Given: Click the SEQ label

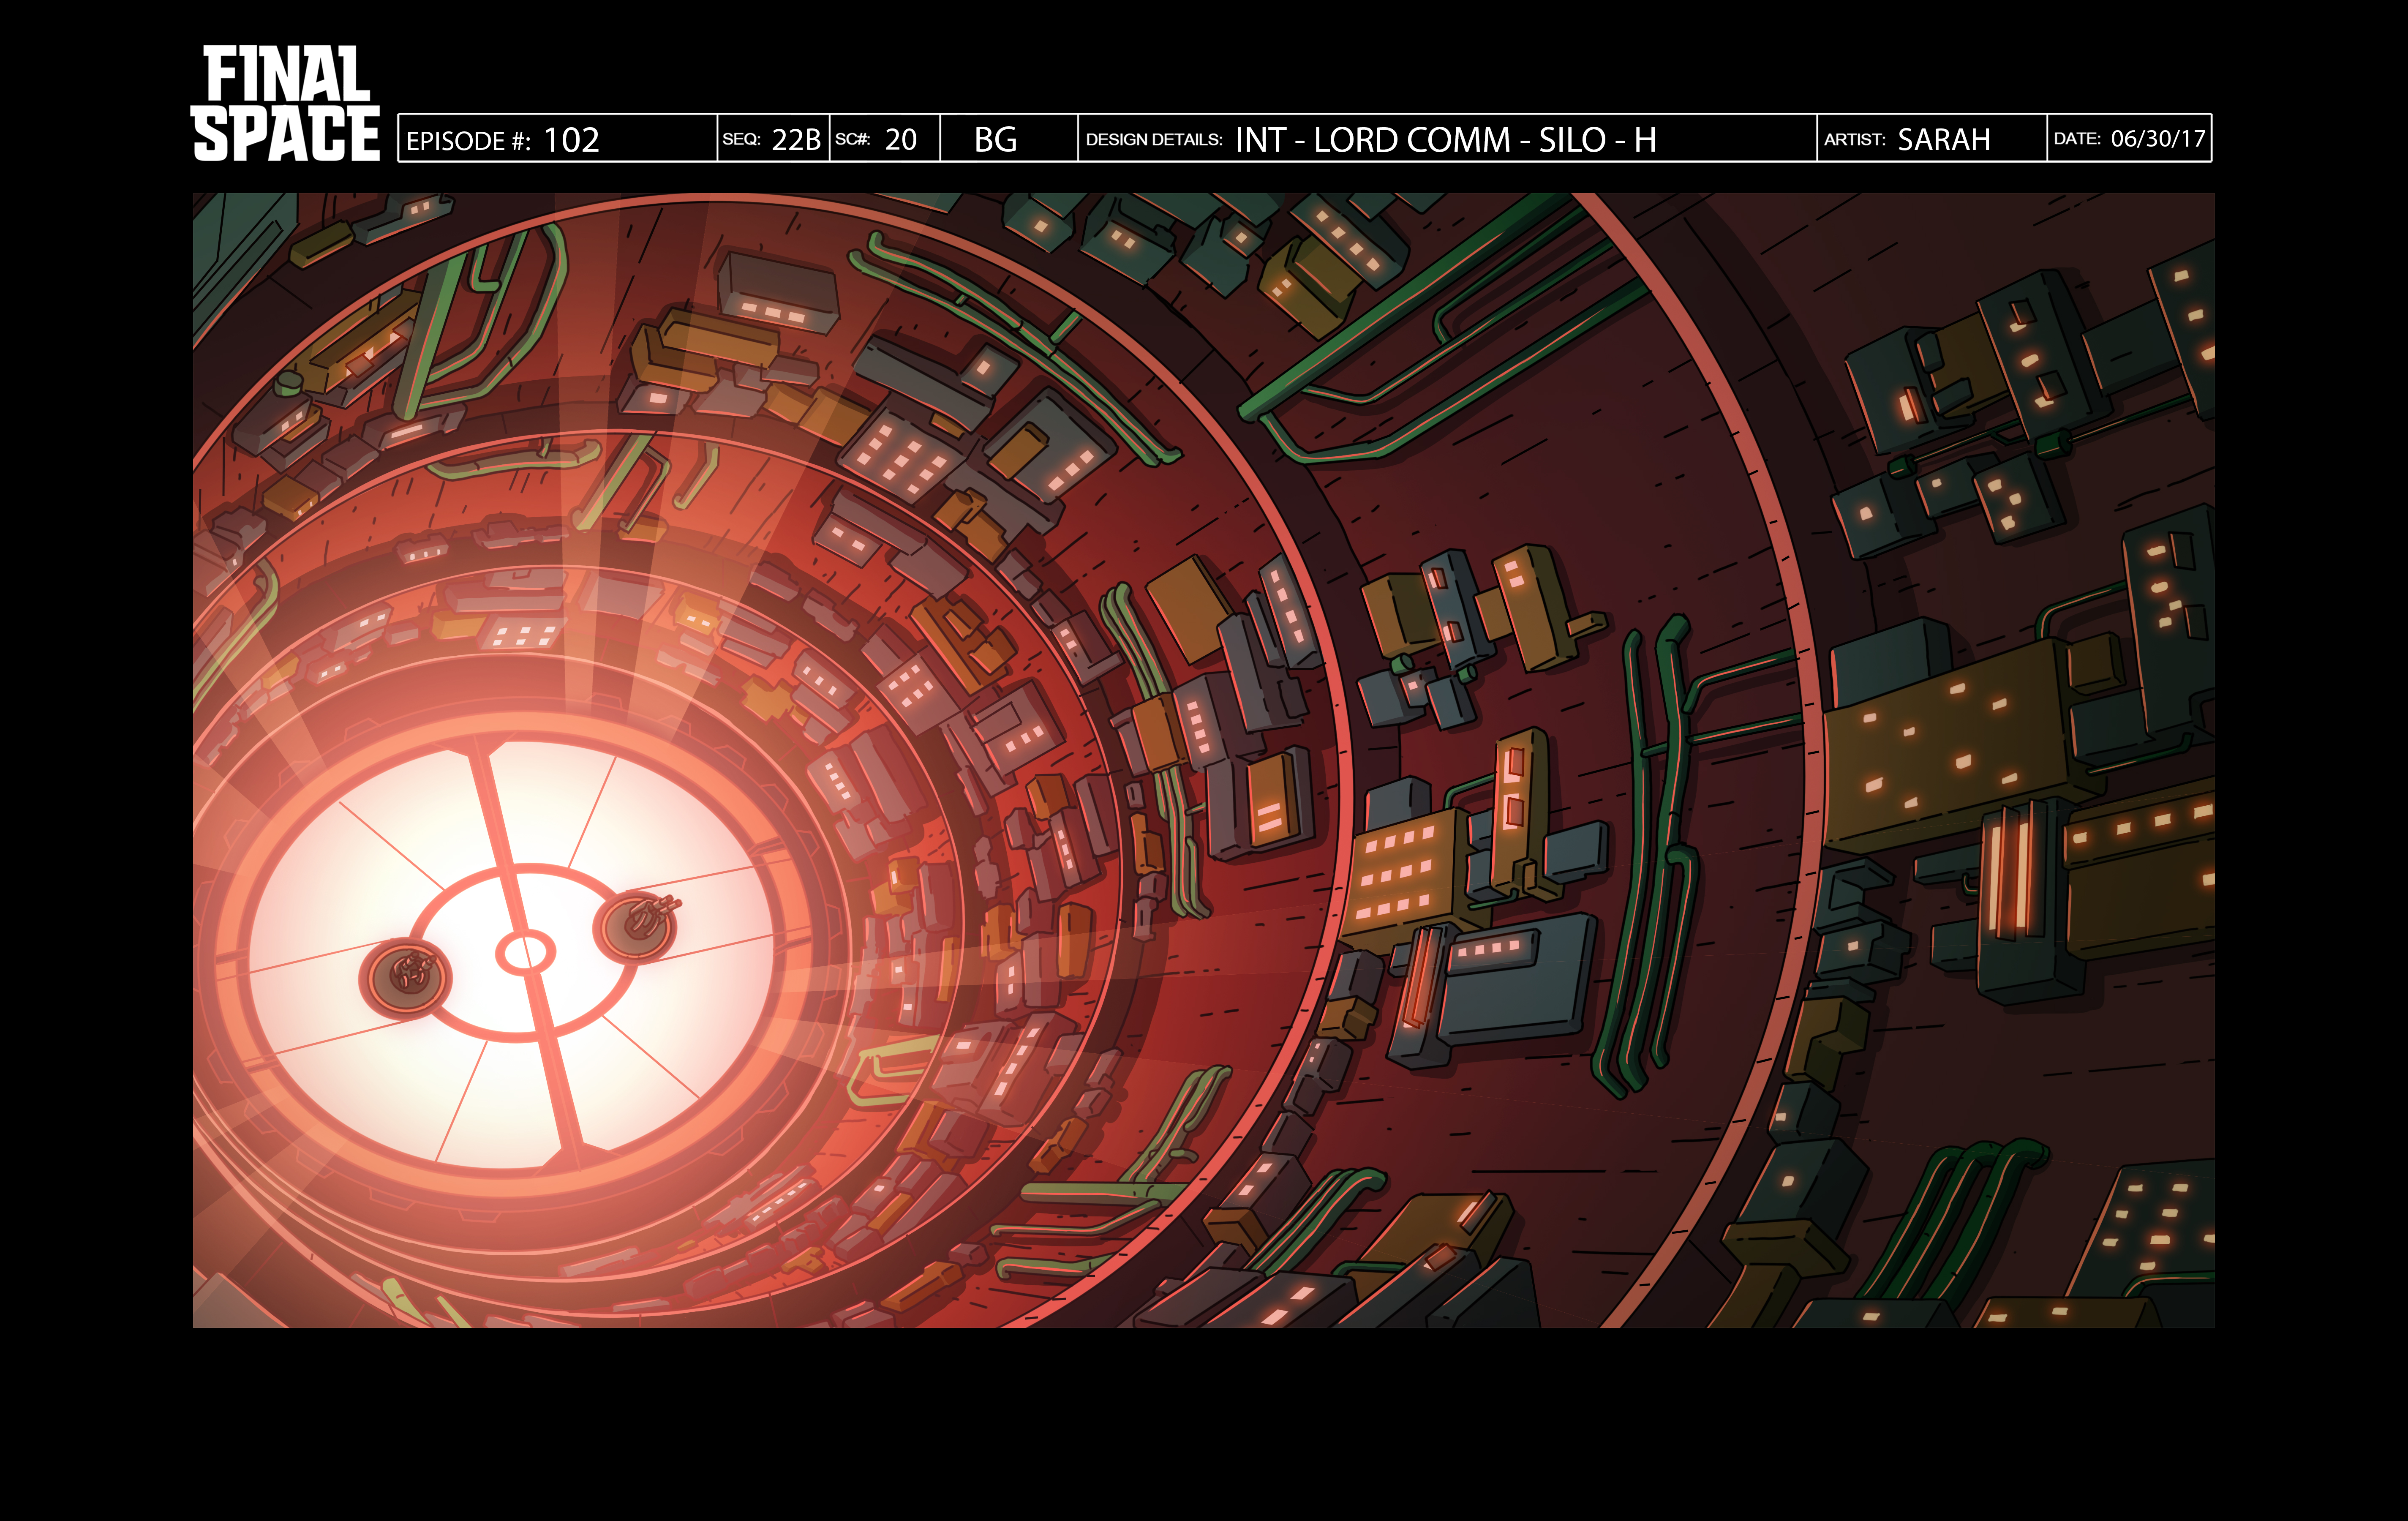Looking at the screenshot, I should [741, 140].
